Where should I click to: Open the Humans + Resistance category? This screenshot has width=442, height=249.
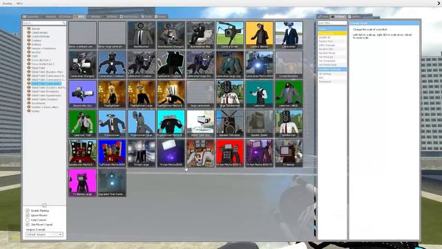coord(44,48)
